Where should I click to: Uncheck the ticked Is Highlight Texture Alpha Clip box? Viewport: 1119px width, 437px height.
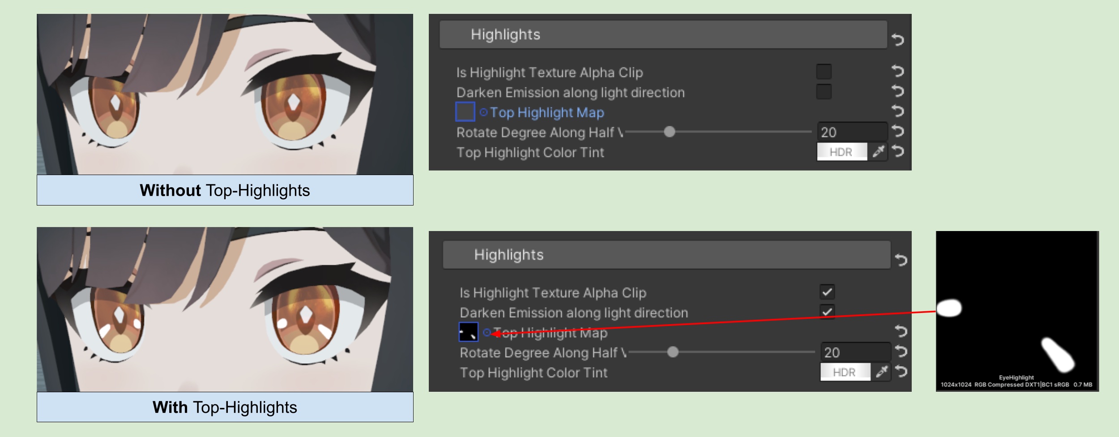827,292
